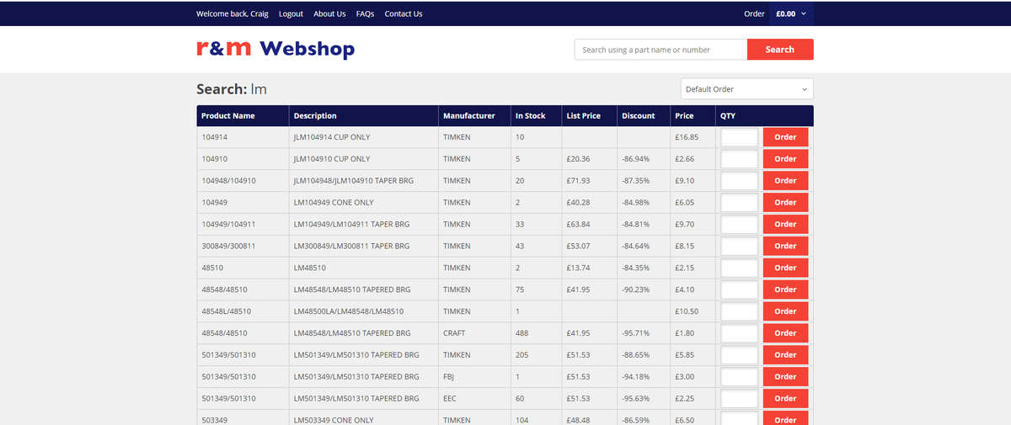Viewport: 1011px width, 425px height.
Task: Select product name 48548L/48510
Action: (x=227, y=311)
